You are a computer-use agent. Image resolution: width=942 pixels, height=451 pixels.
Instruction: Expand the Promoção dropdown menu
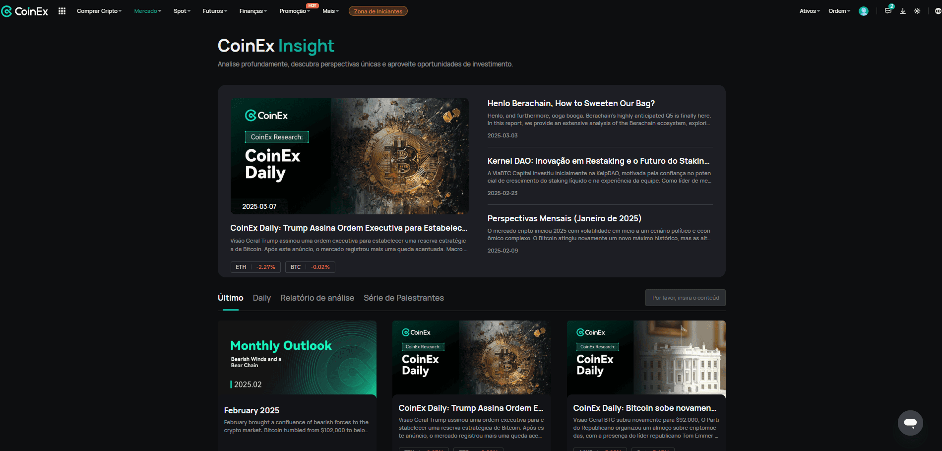(295, 11)
